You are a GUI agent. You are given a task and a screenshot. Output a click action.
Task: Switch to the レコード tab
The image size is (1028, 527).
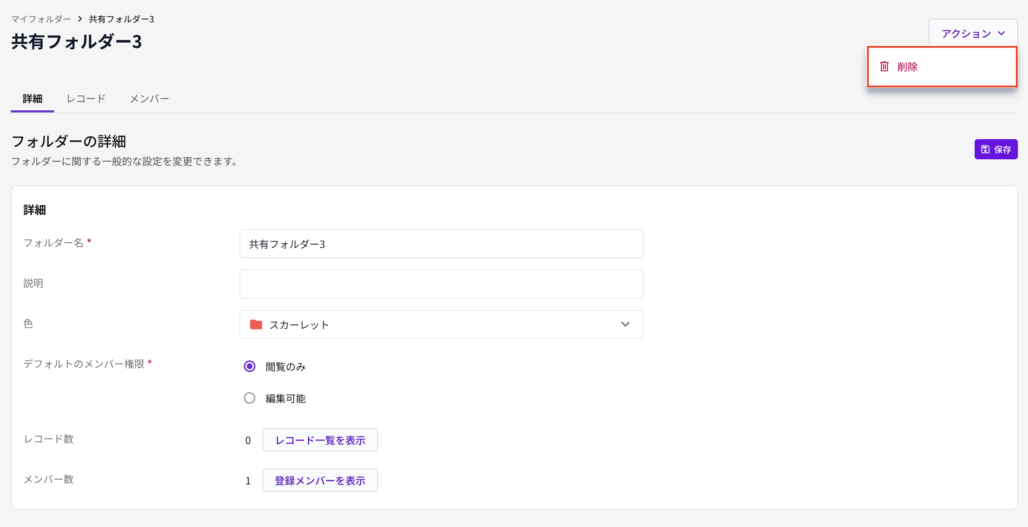[86, 98]
